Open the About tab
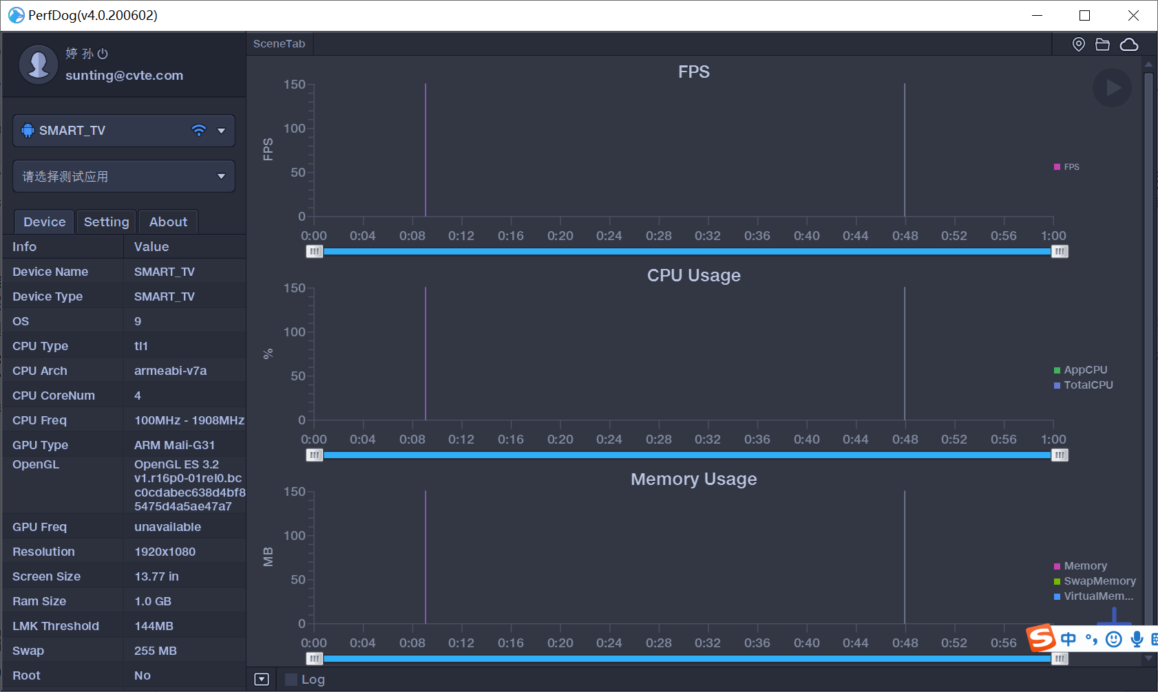1158x692 pixels. coord(168,221)
